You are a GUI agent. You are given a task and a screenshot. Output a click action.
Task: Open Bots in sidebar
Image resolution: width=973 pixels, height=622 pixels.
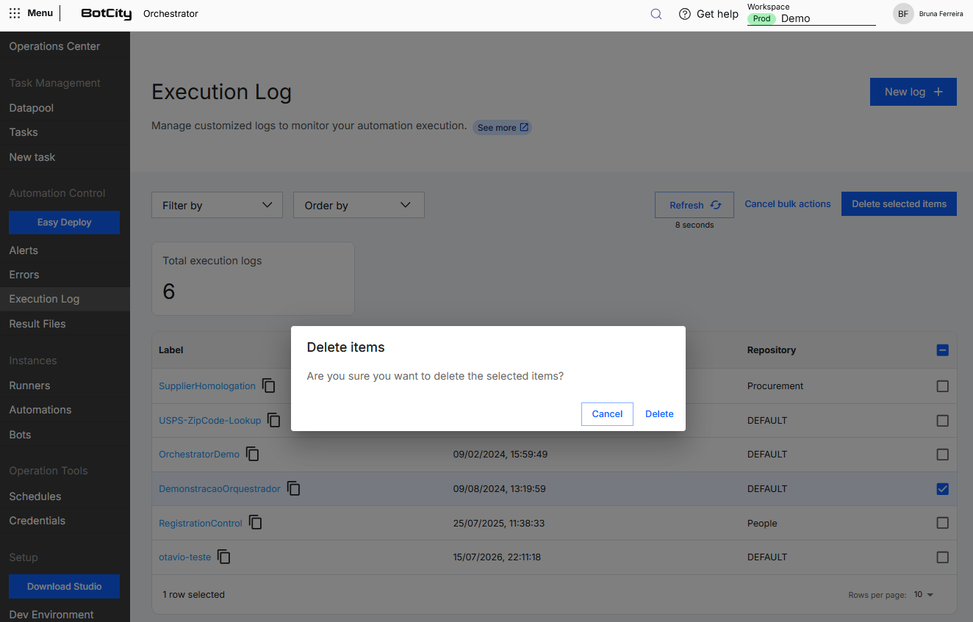[20, 435]
